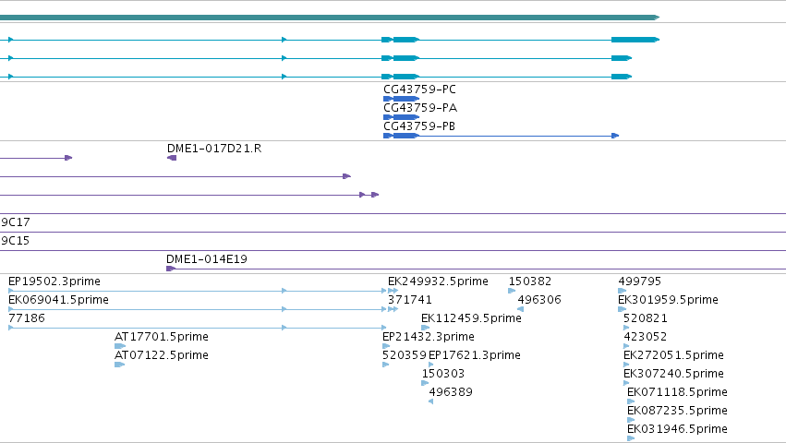Click the CG43759-PA transcript label
Viewport: 786px width, 443px height.
(x=420, y=108)
